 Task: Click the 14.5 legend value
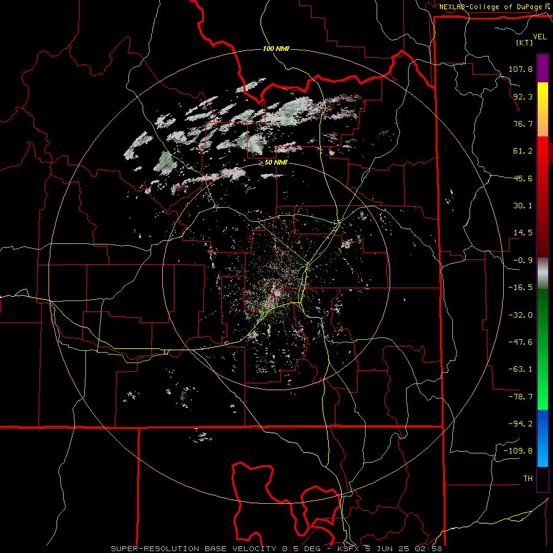(x=523, y=233)
